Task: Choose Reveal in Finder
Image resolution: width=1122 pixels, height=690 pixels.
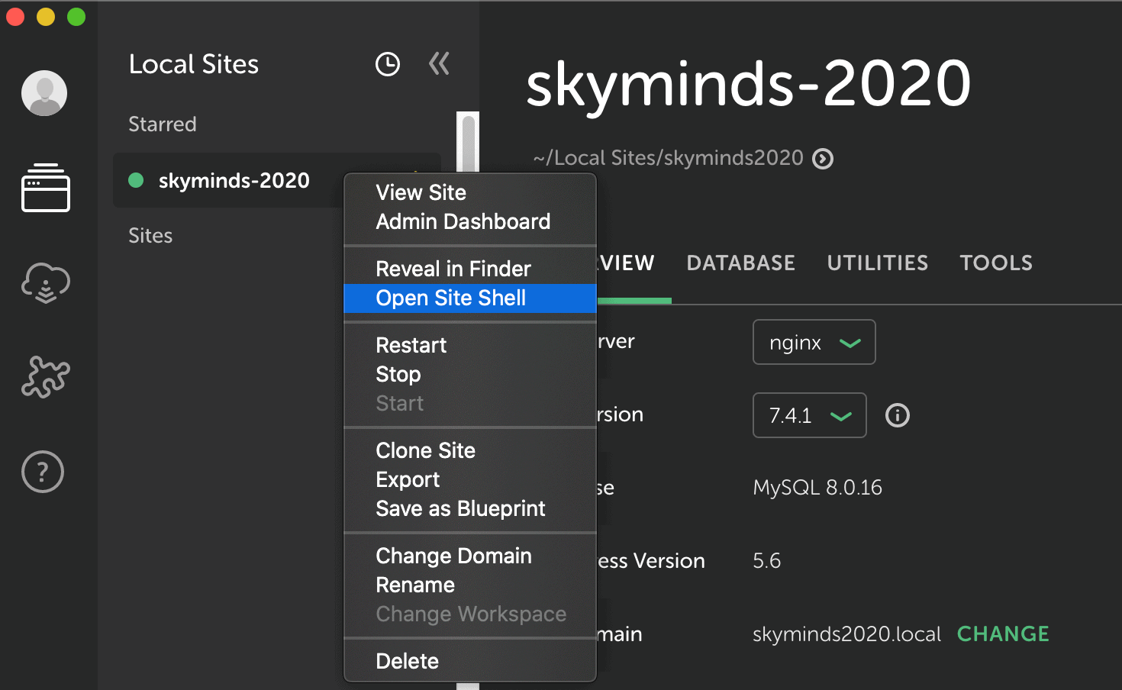Action: pos(453,268)
